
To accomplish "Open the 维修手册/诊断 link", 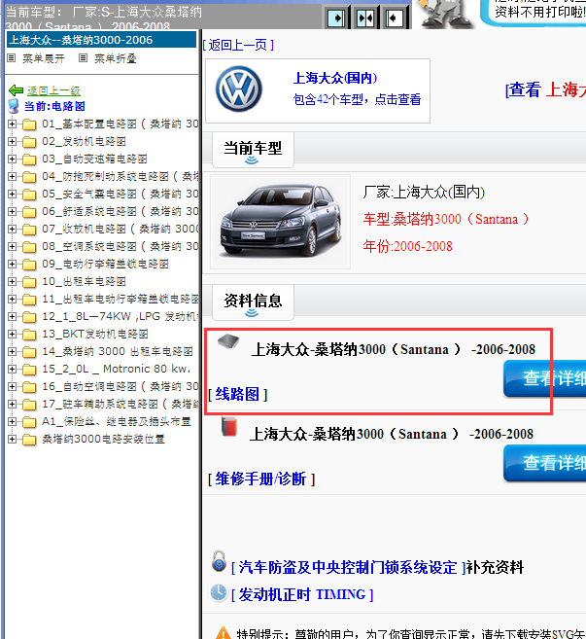I will coord(261,479).
